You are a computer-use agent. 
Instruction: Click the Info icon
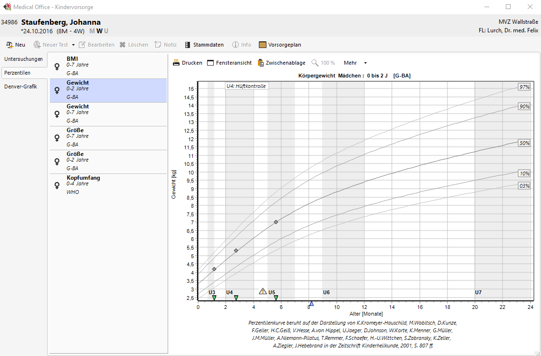point(235,45)
